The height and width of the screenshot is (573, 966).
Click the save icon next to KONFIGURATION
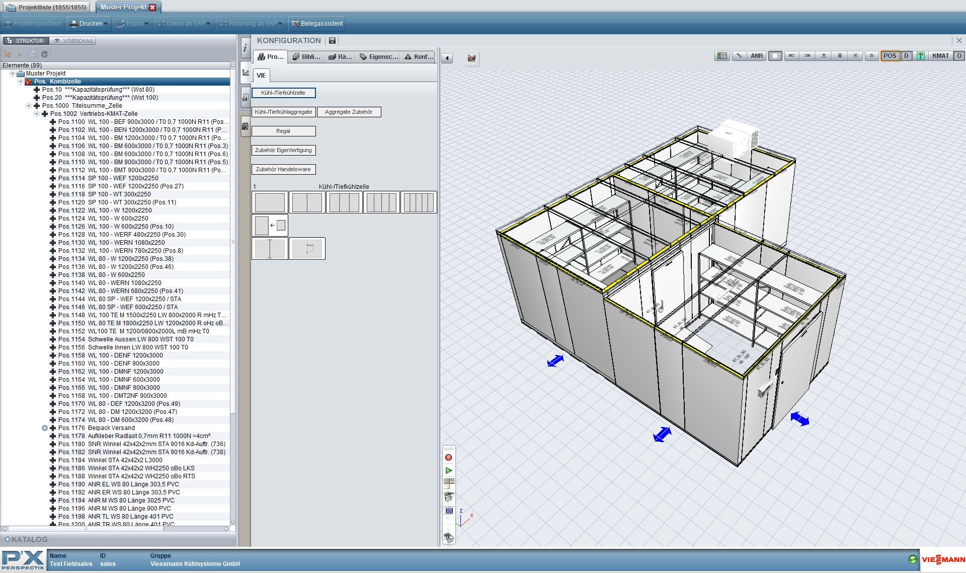click(332, 41)
